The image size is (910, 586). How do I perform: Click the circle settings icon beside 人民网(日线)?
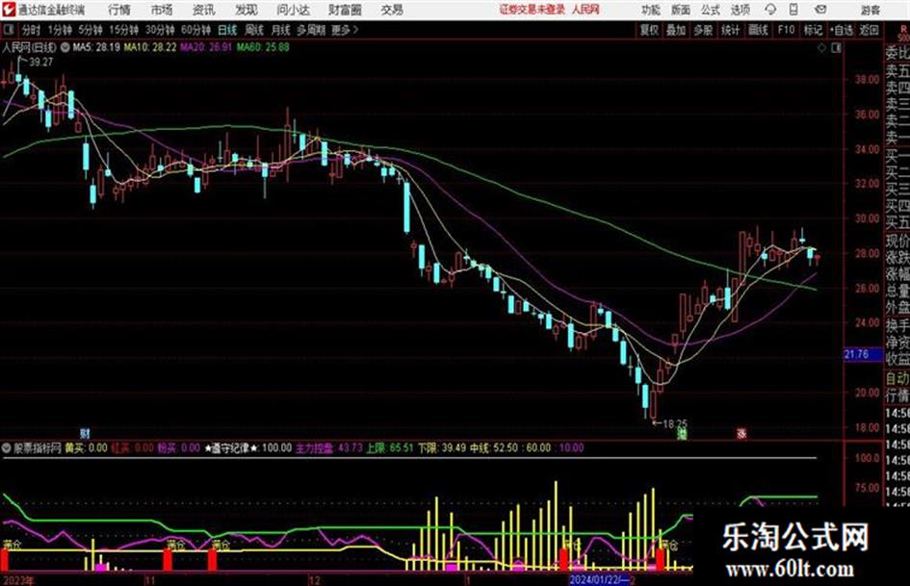pyautogui.click(x=65, y=47)
